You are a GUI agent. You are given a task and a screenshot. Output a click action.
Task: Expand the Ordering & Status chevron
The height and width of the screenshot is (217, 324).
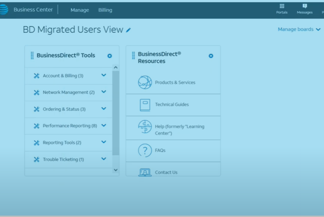[104, 108]
